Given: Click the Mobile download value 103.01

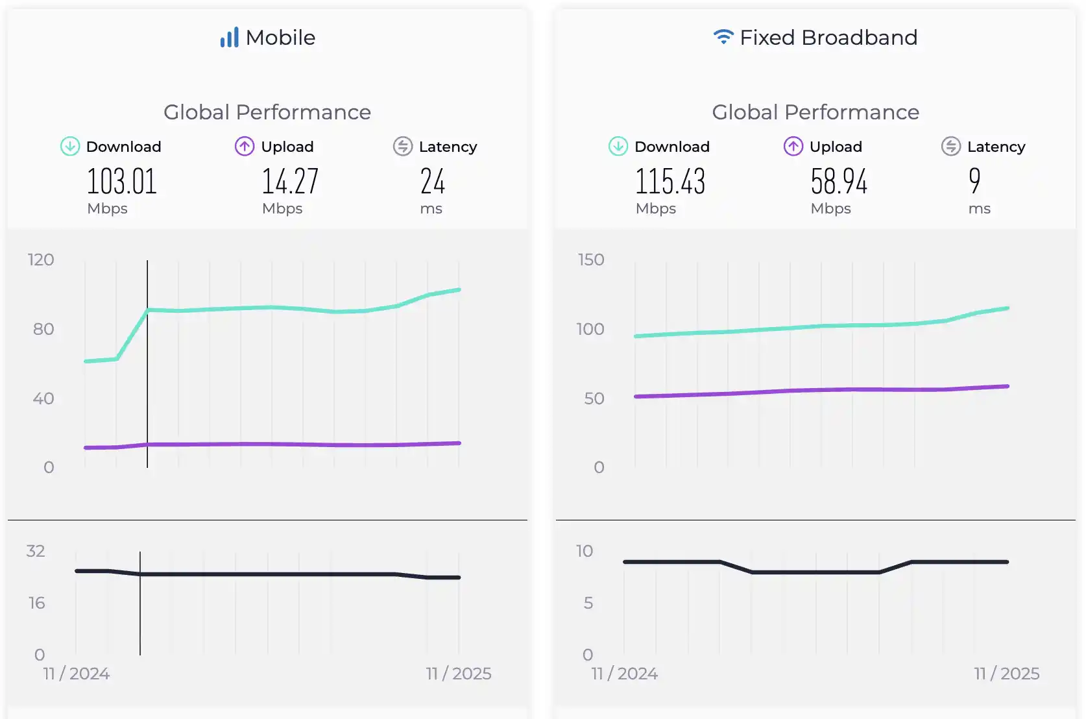Looking at the screenshot, I should tap(122, 182).
